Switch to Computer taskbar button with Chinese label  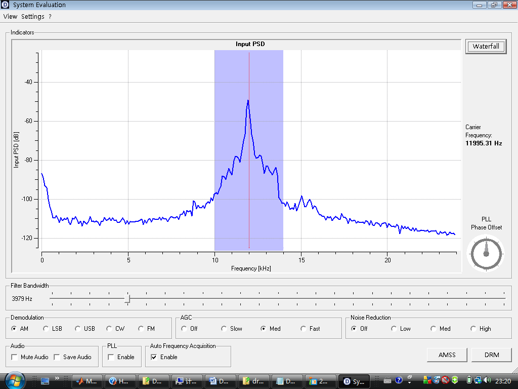[x=187, y=381]
